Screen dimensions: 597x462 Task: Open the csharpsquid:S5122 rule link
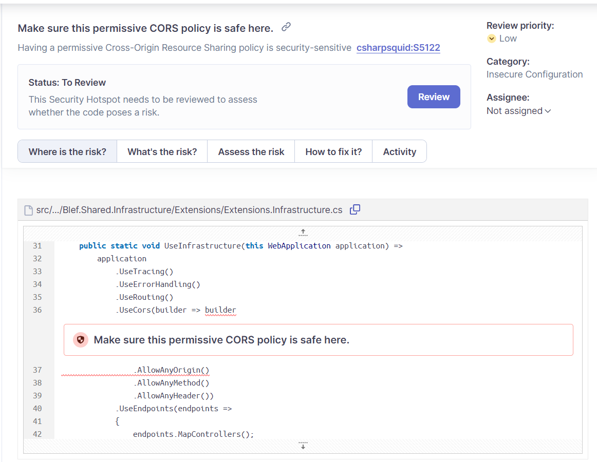[398, 48]
